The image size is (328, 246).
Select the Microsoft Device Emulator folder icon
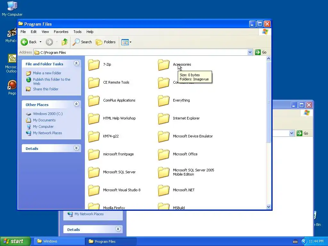[x=164, y=136]
